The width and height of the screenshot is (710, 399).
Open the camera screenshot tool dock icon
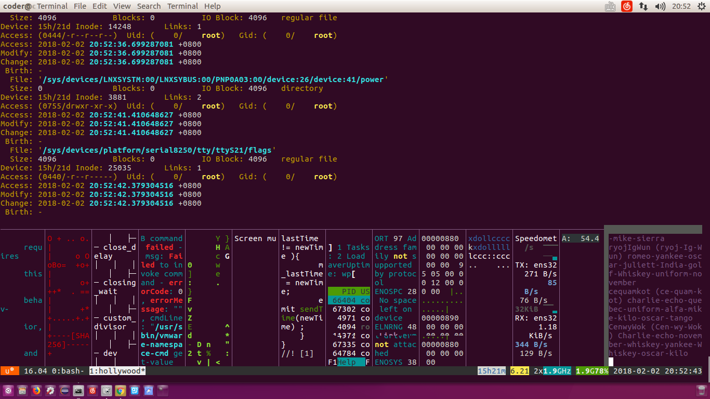pyautogui.click(x=107, y=390)
